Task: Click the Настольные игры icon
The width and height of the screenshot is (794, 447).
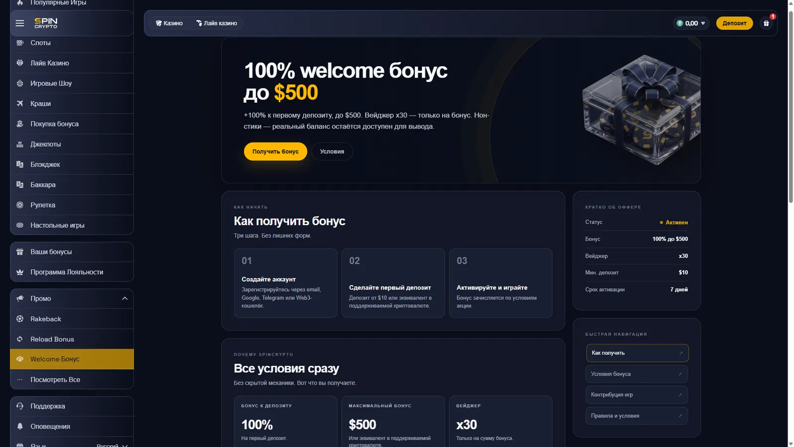Action: coord(20,225)
